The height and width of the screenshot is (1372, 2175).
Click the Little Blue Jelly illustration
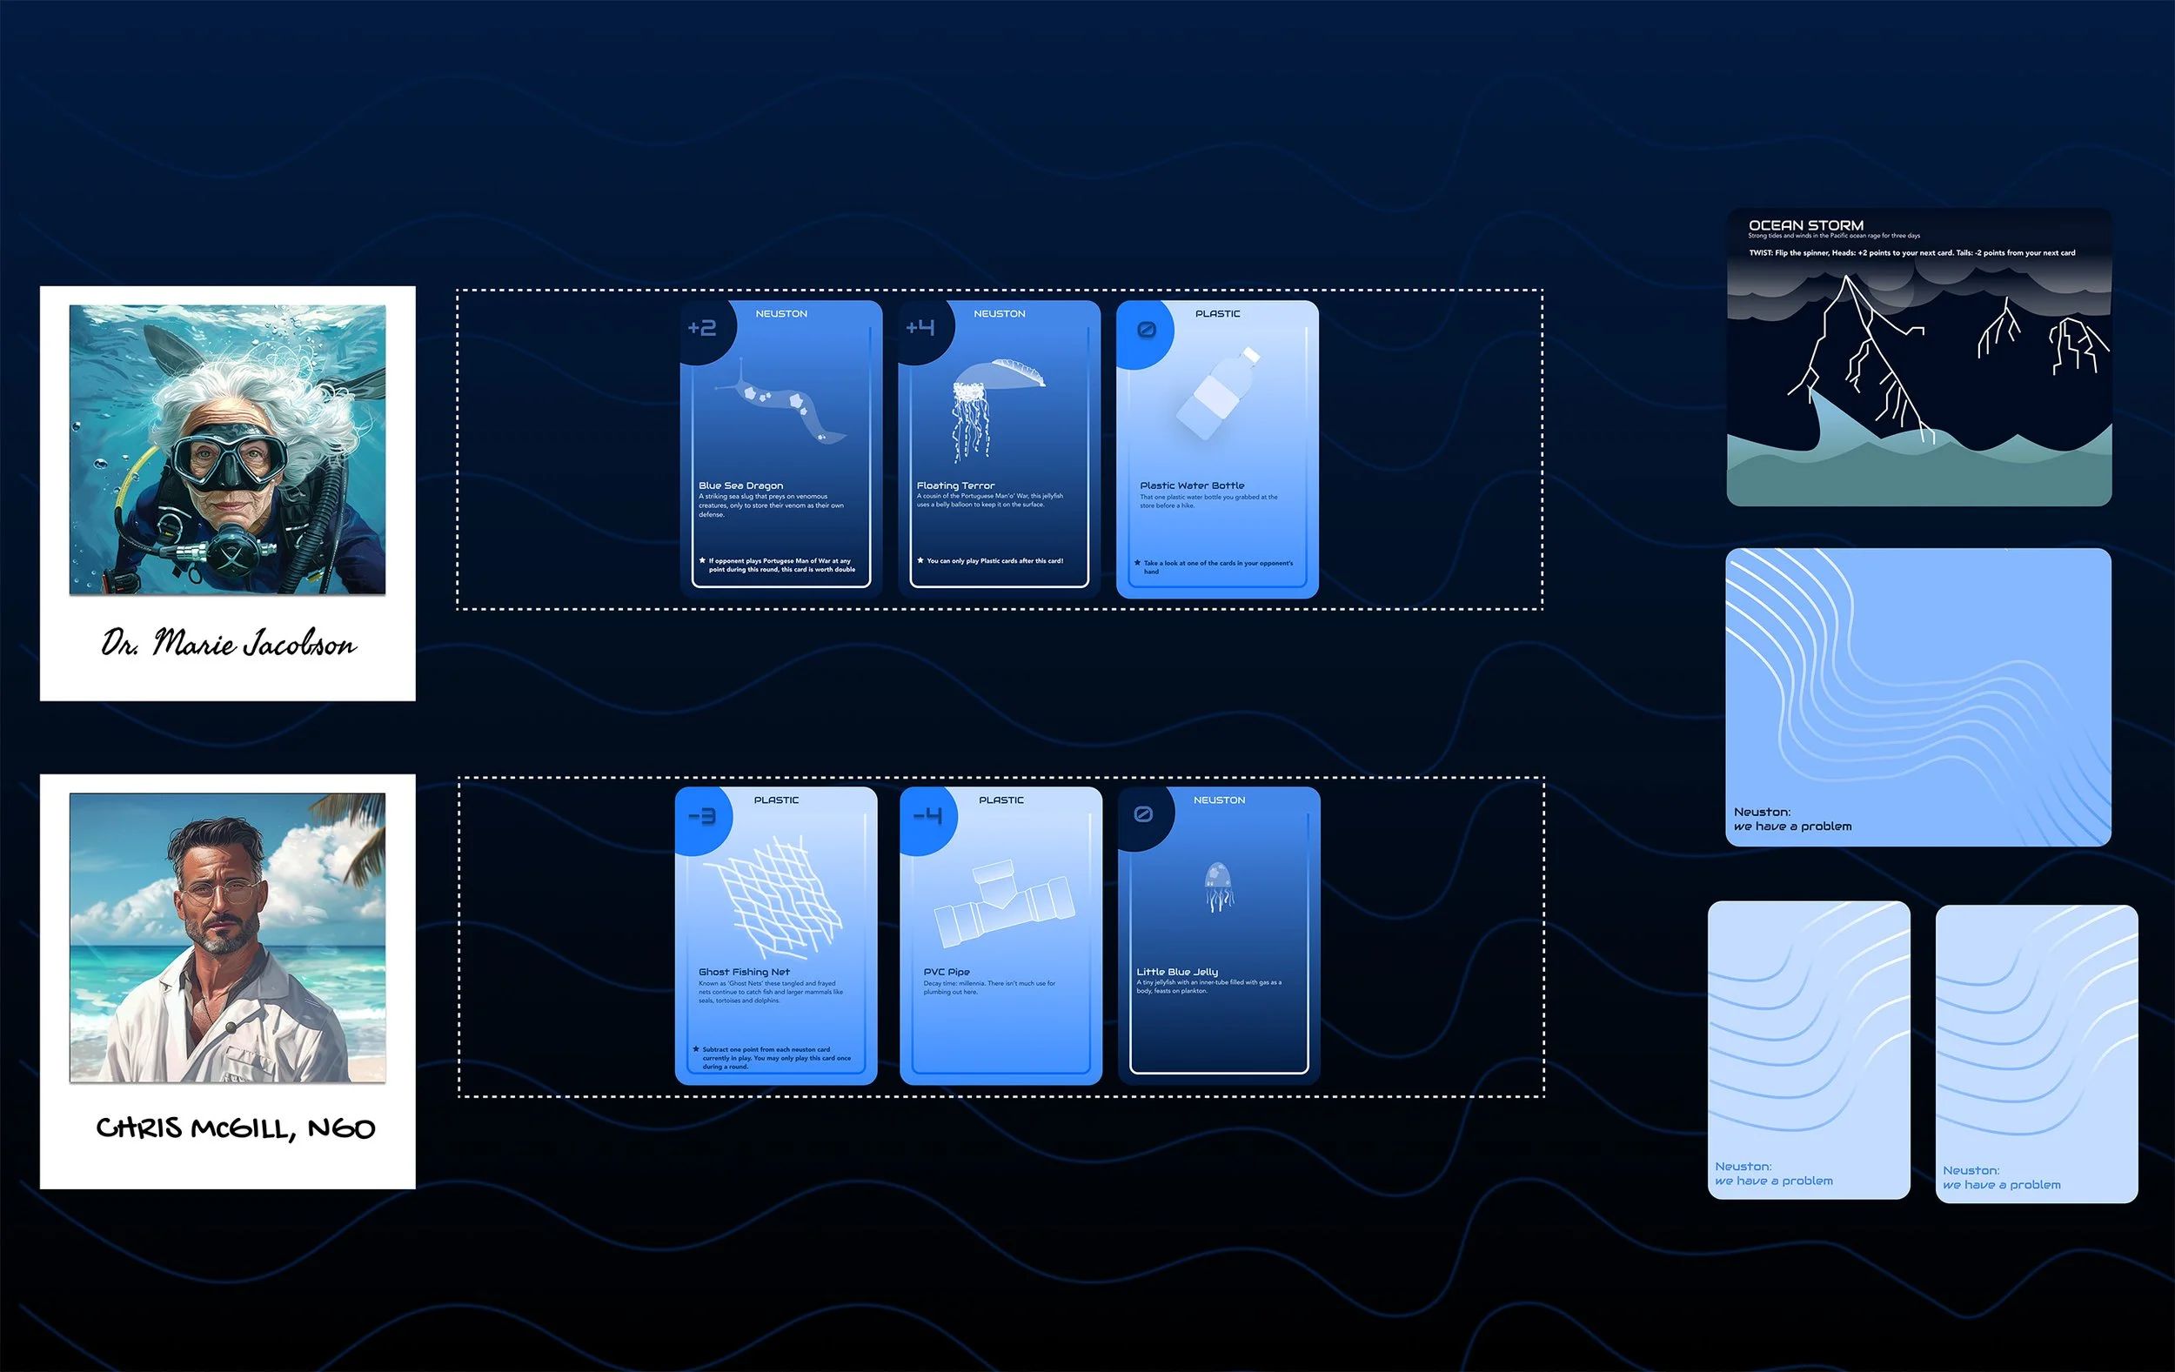click(x=1218, y=886)
